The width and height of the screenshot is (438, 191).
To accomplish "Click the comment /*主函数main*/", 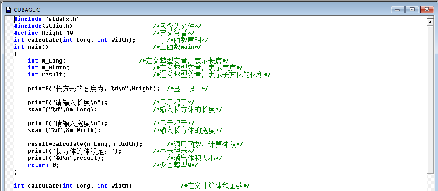I will coord(177,47).
